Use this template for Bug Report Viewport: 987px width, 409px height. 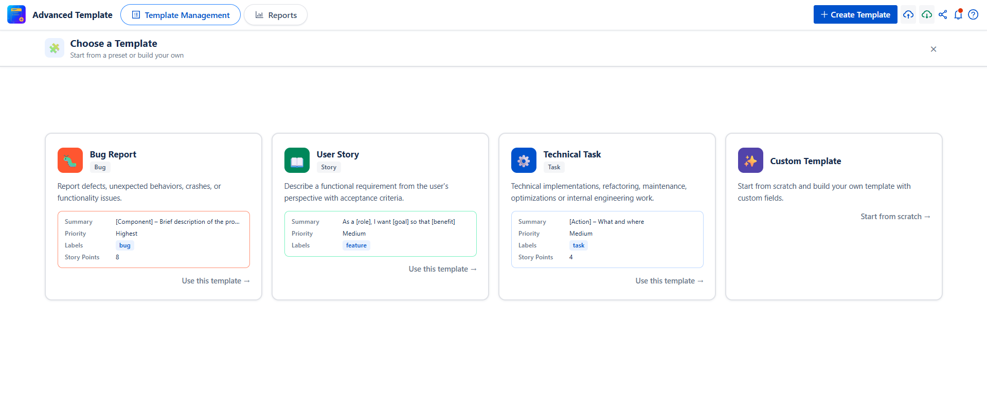[216, 281]
